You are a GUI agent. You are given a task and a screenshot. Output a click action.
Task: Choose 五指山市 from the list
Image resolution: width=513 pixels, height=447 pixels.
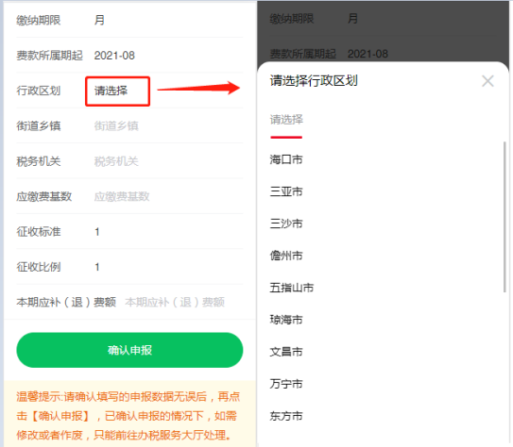(x=292, y=288)
